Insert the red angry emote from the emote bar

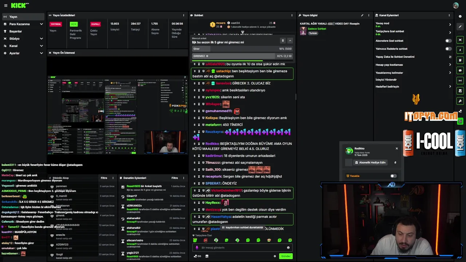coord(206,240)
